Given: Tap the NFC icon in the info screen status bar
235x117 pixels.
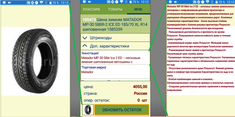Looking at the screenshot, I should coord(113,2).
